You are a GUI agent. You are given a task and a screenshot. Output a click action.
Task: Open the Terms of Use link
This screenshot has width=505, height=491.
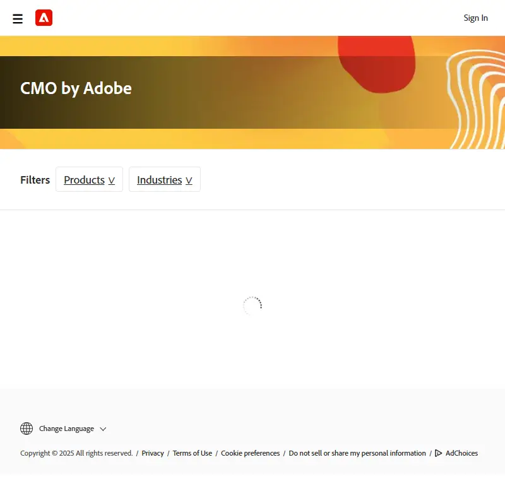(193, 453)
